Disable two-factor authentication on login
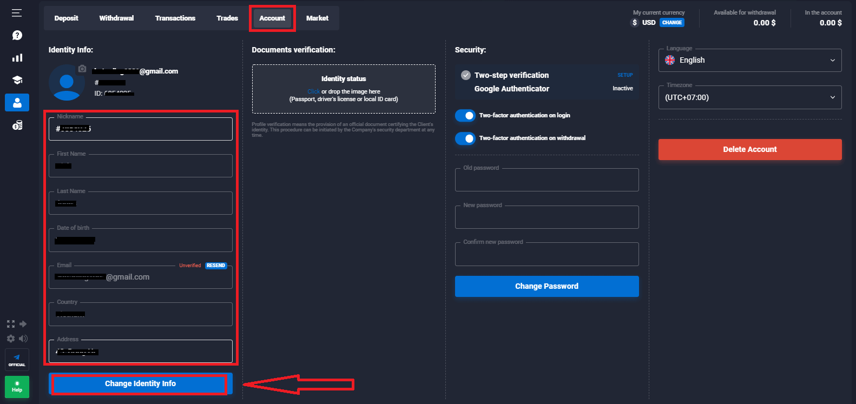The image size is (856, 404). (x=465, y=116)
